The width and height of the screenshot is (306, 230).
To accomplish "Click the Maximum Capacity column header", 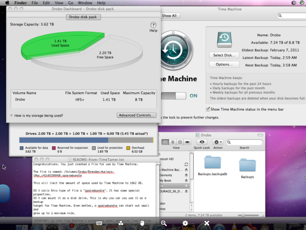I will click(139, 93).
